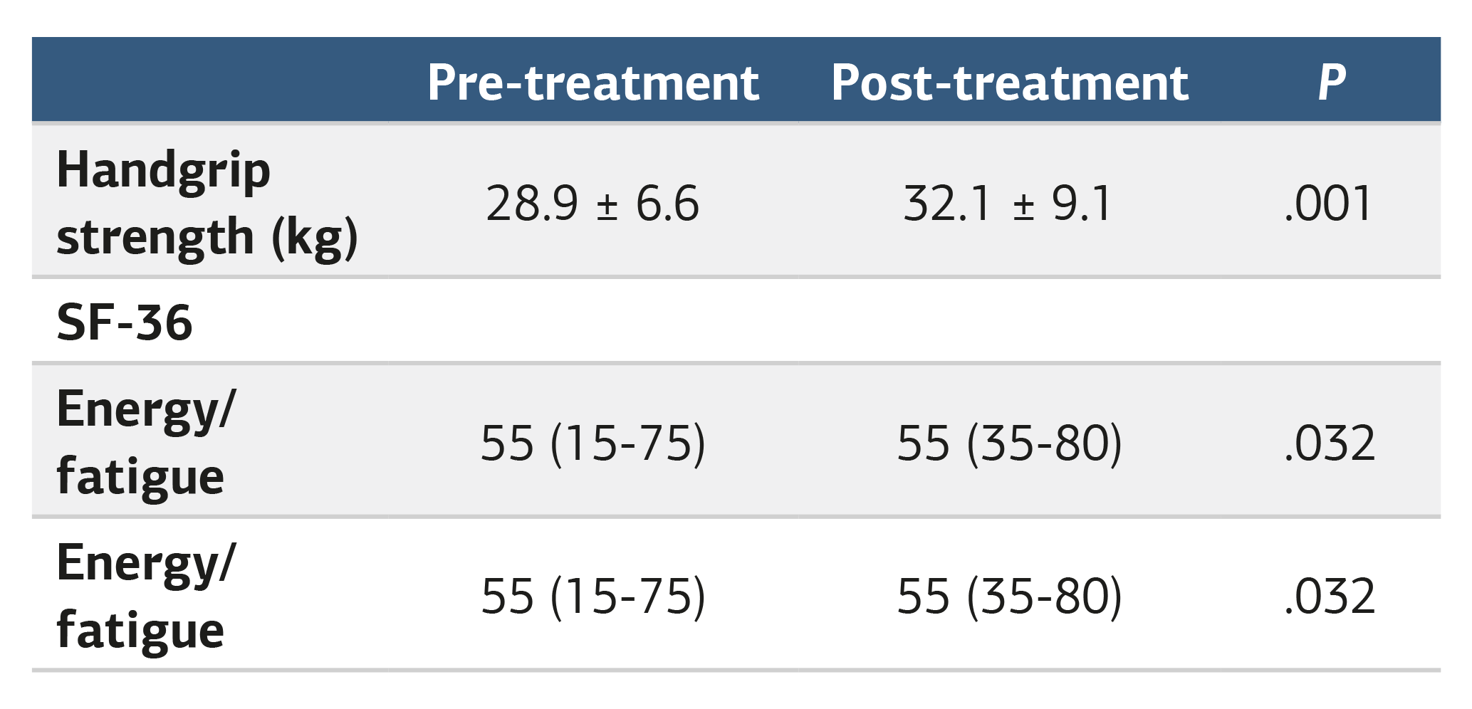The width and height of the screenshot is (1472, 709).
Task: Select the first .032 P value
Action: tap(1330, 443)
